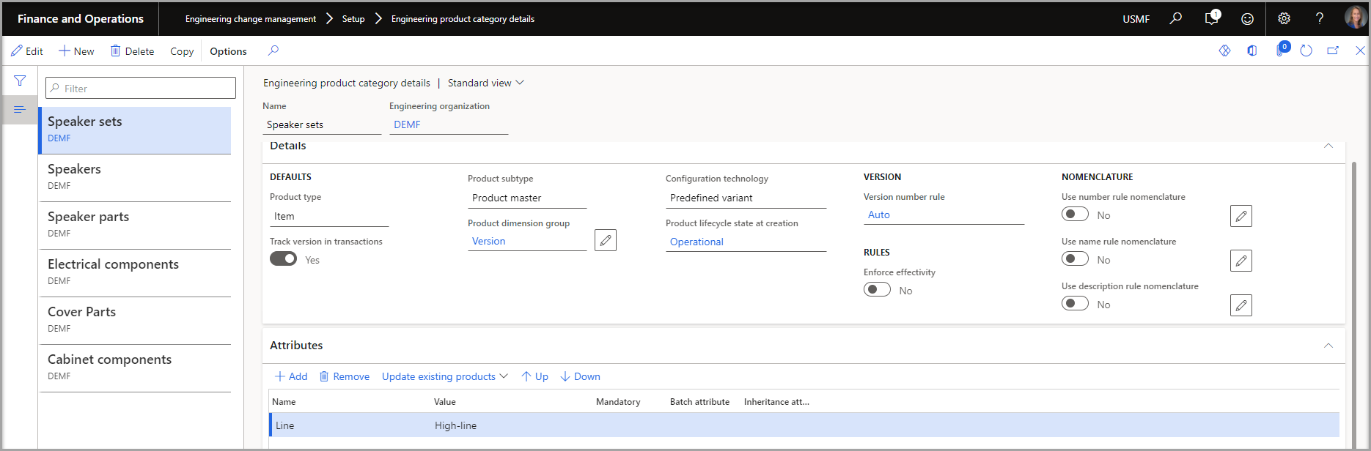This screenshot has width=1371, height=451.
Task: Open the Options menu tab
Action: pos(228,51)
